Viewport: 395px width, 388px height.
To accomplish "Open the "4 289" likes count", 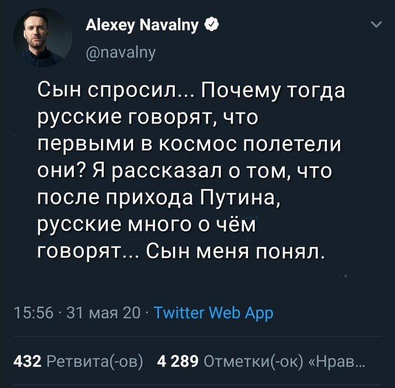I will 178,363.
